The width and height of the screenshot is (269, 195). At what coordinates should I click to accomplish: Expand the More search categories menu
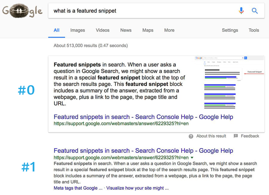coord(169,30)
